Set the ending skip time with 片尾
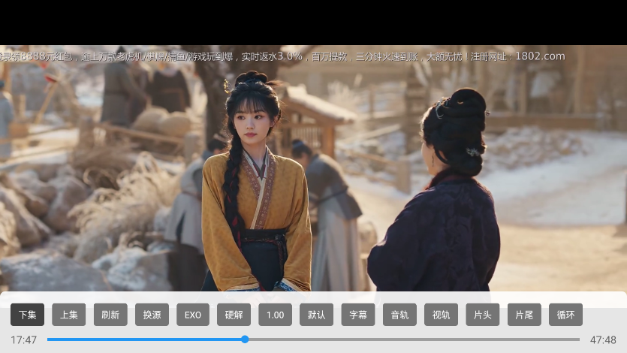Screen dimensions: 627x353 pyautogui.click(x=524, y=315)
